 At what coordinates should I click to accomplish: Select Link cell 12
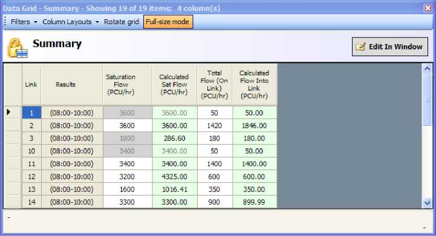[x=31, y=177]
